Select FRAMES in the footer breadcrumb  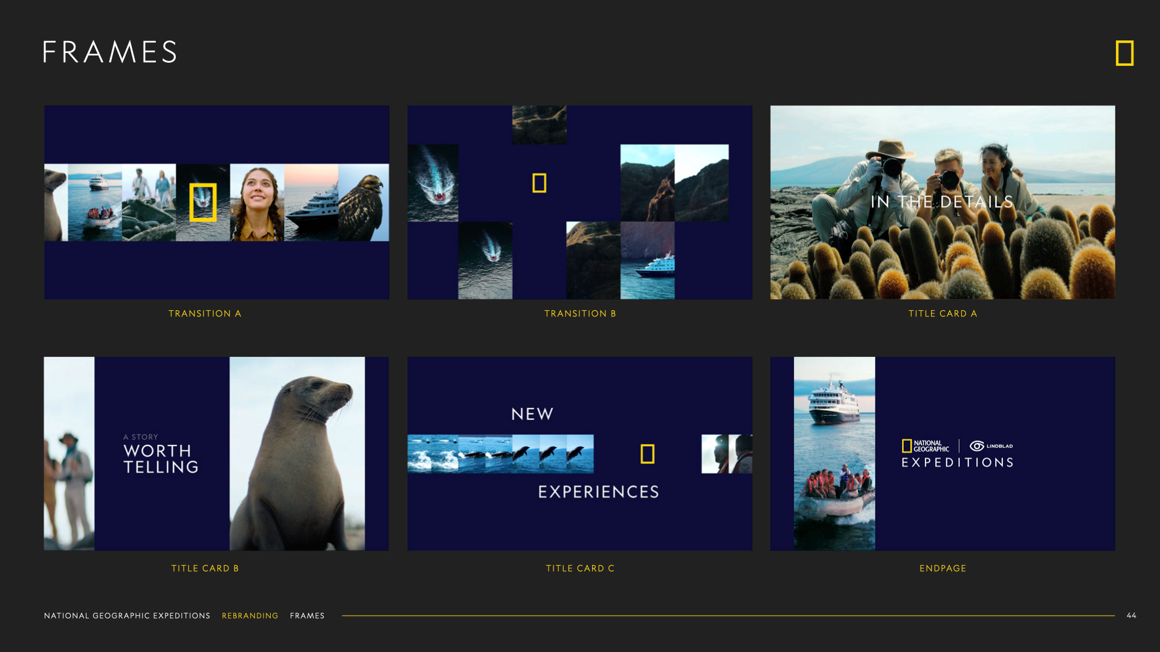tap(307, 616)
